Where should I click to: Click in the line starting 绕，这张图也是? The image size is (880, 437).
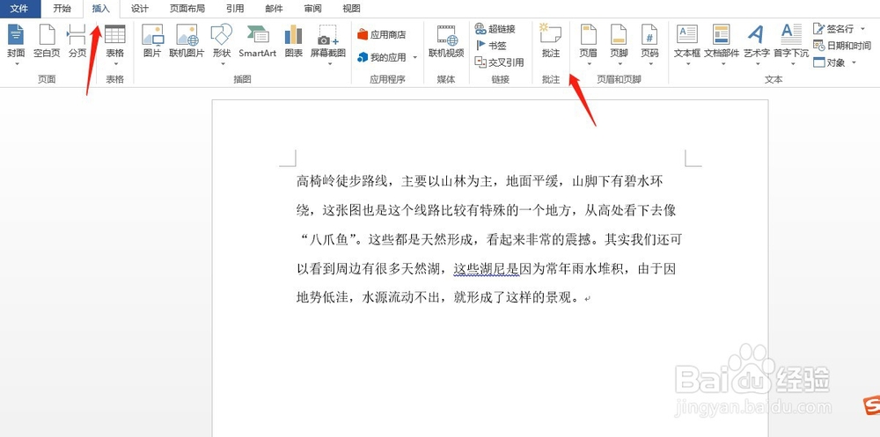pyautogui.click(x=486, y=211)
